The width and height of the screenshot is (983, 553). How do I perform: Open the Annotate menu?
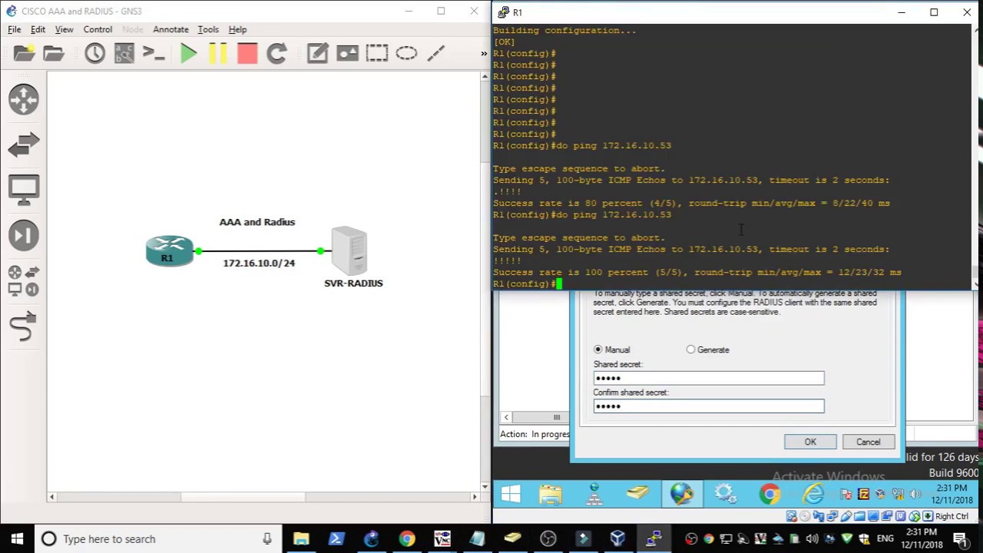pyautogui.click(x=170, y=29)
